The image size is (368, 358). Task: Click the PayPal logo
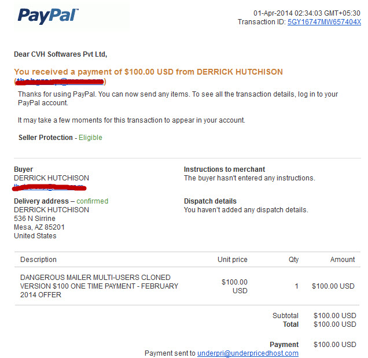click(x=48, y=16)
